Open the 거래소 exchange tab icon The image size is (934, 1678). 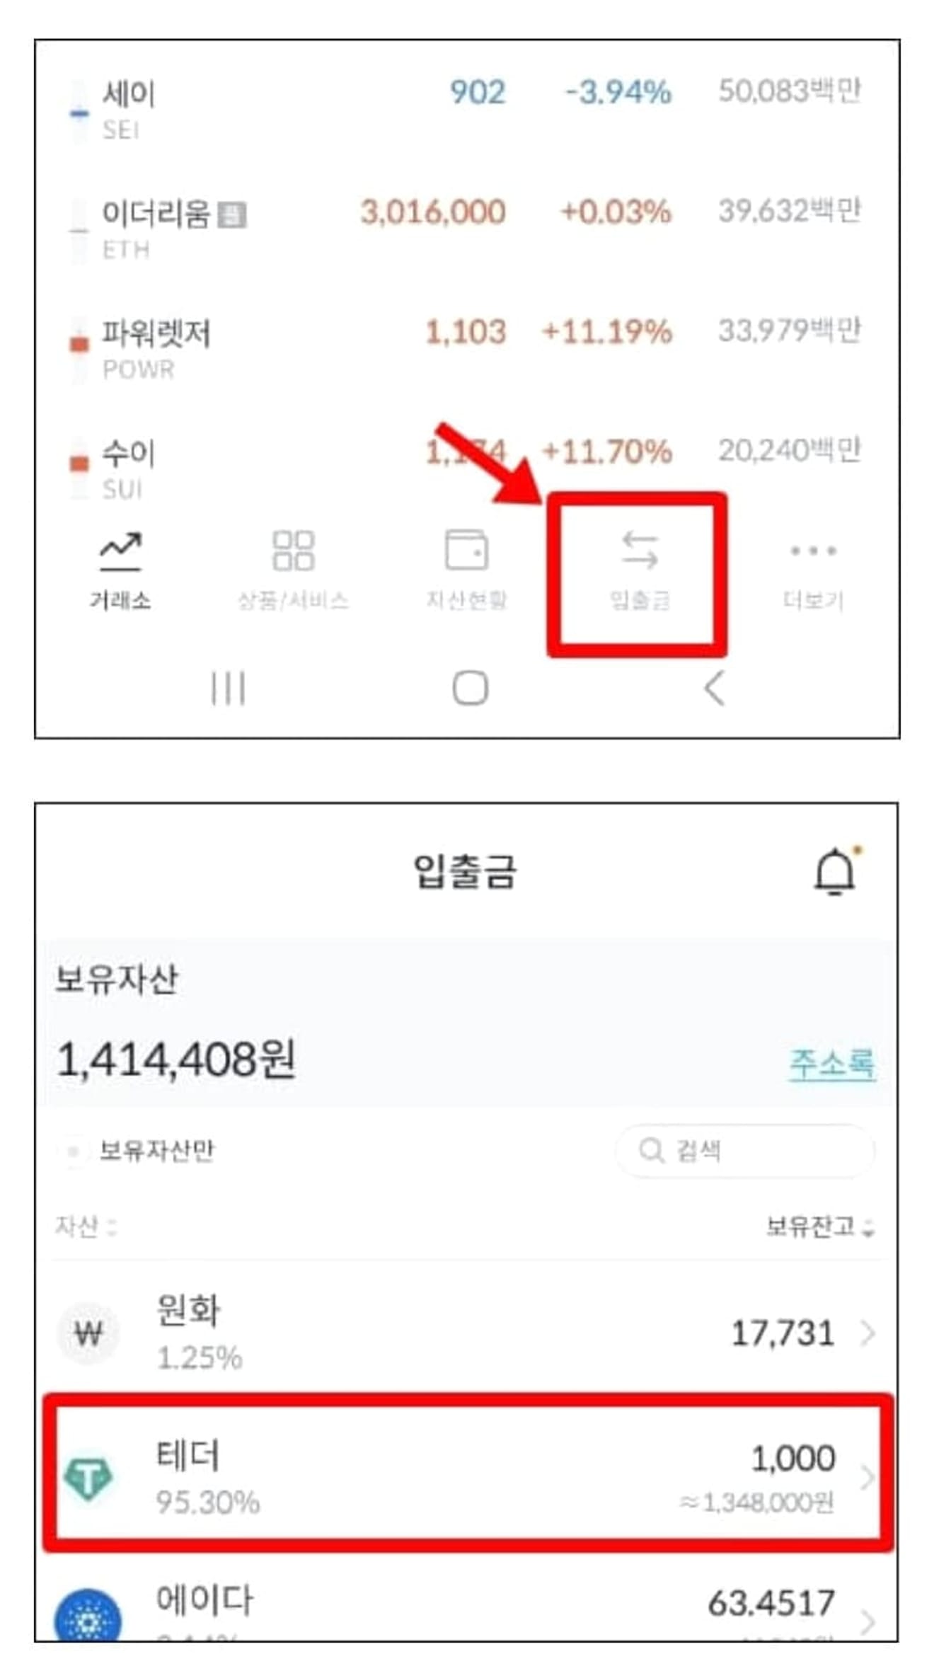tap(120, 552)
